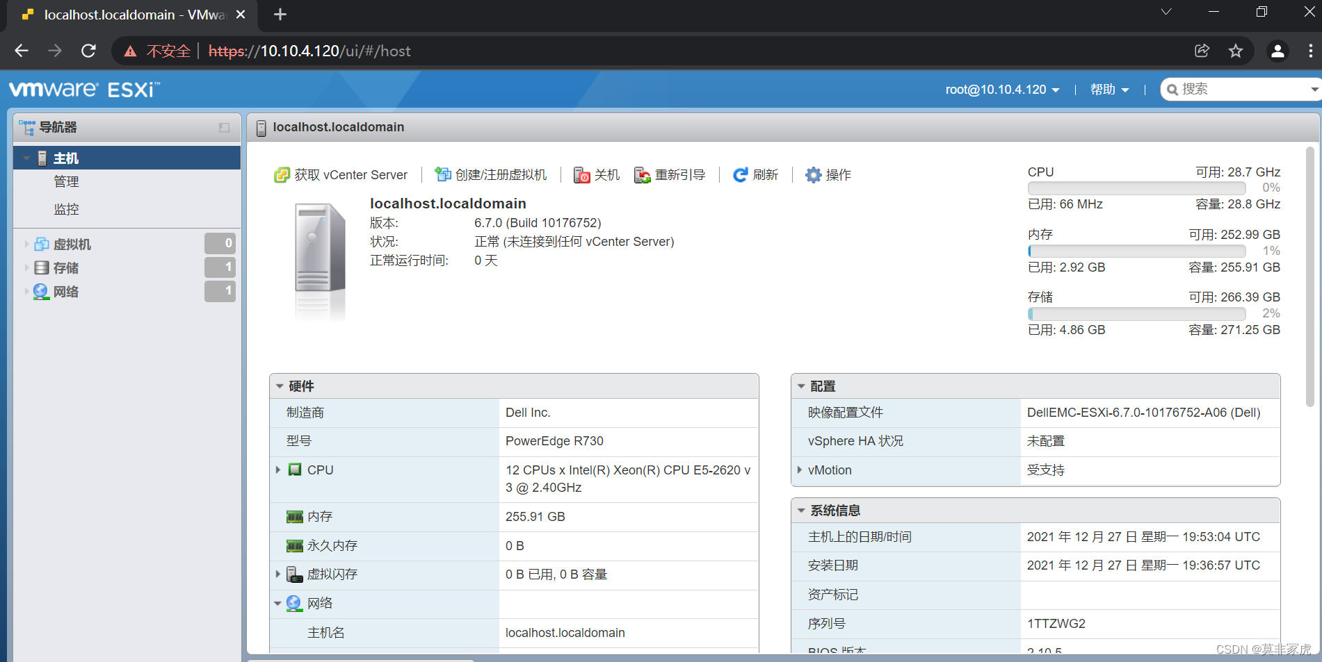Click the PowerEdge R730 model value
Image resolution: width=1322 pixels, height=662 pixels.
[554, 441]
